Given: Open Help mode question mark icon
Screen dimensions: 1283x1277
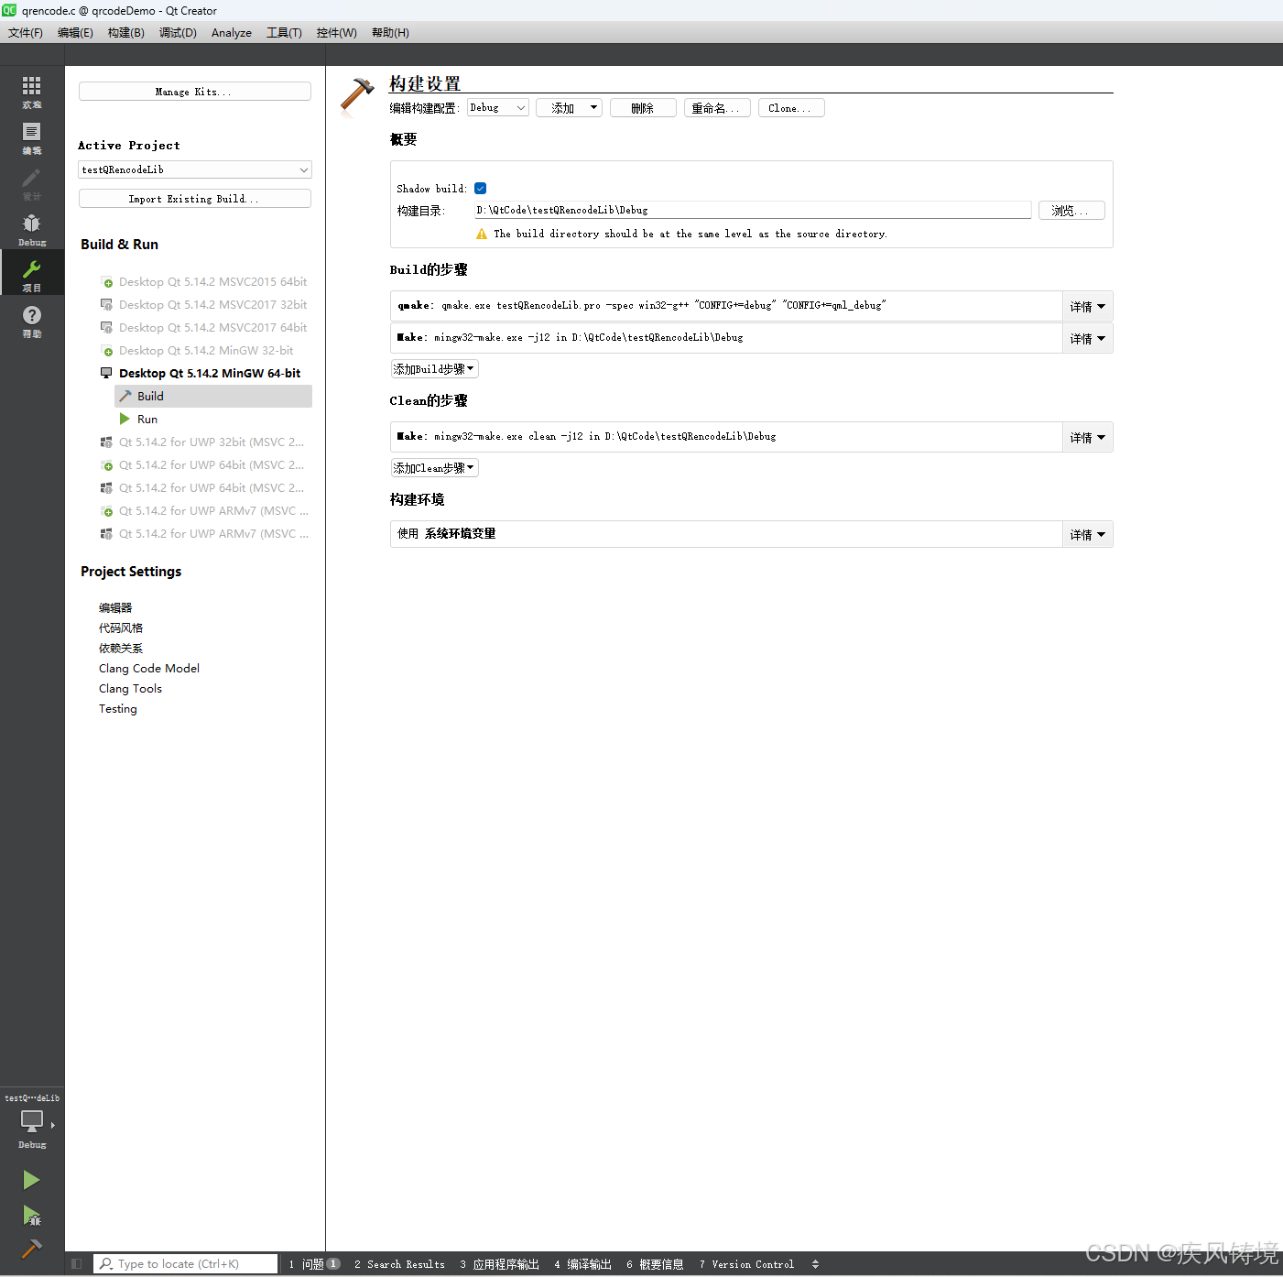Looking at the screenshot, I should tap(32, 320).
